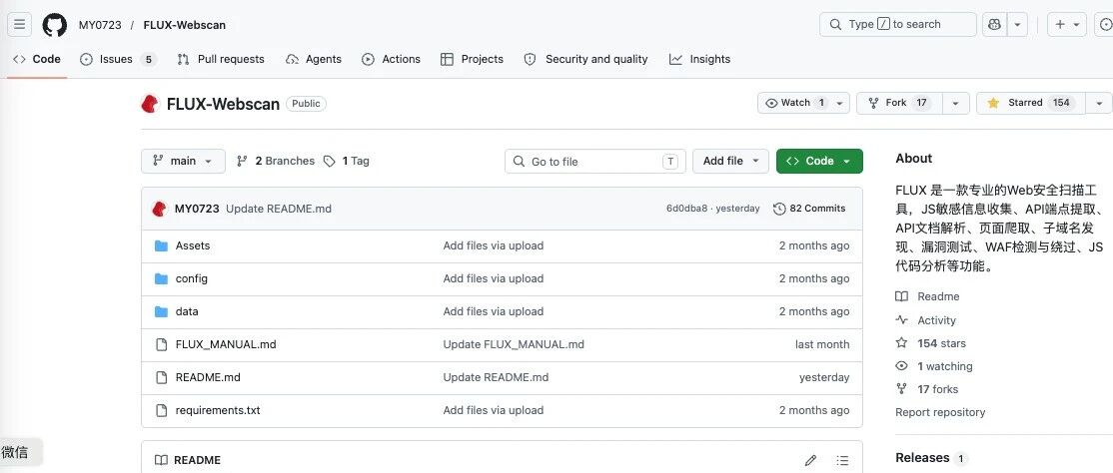Open the Releases section heading
This screenshot has height=473, width=1113.
point(922,457)
